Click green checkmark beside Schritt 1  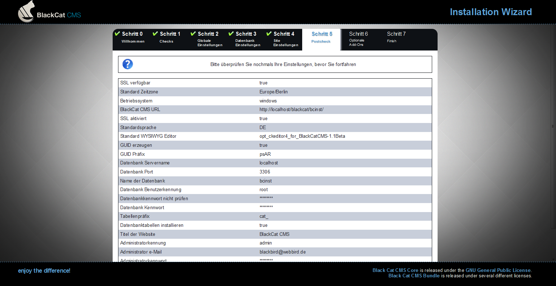(155, 34)
